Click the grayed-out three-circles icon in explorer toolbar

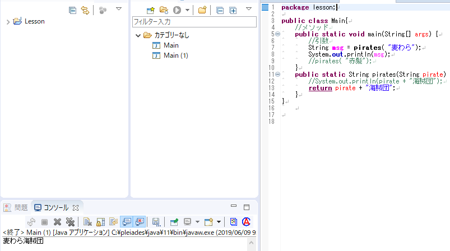103,11
